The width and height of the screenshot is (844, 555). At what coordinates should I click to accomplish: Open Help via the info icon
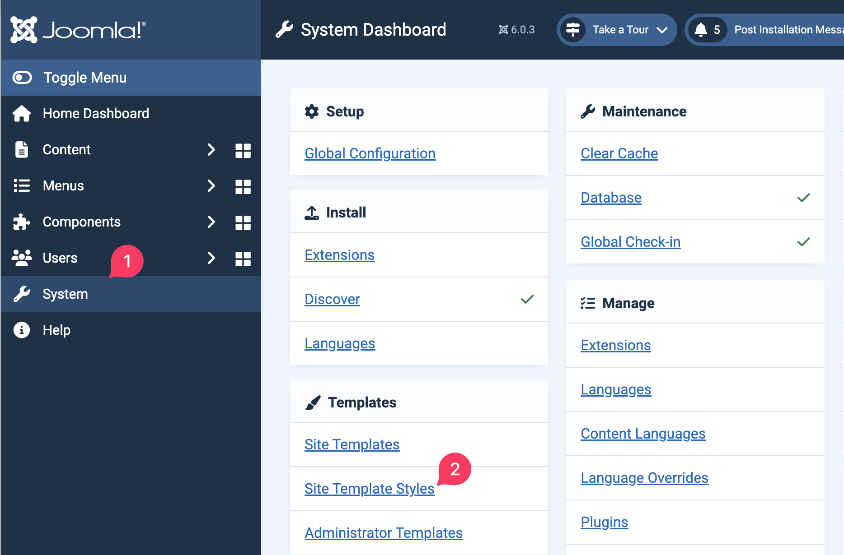21,330
